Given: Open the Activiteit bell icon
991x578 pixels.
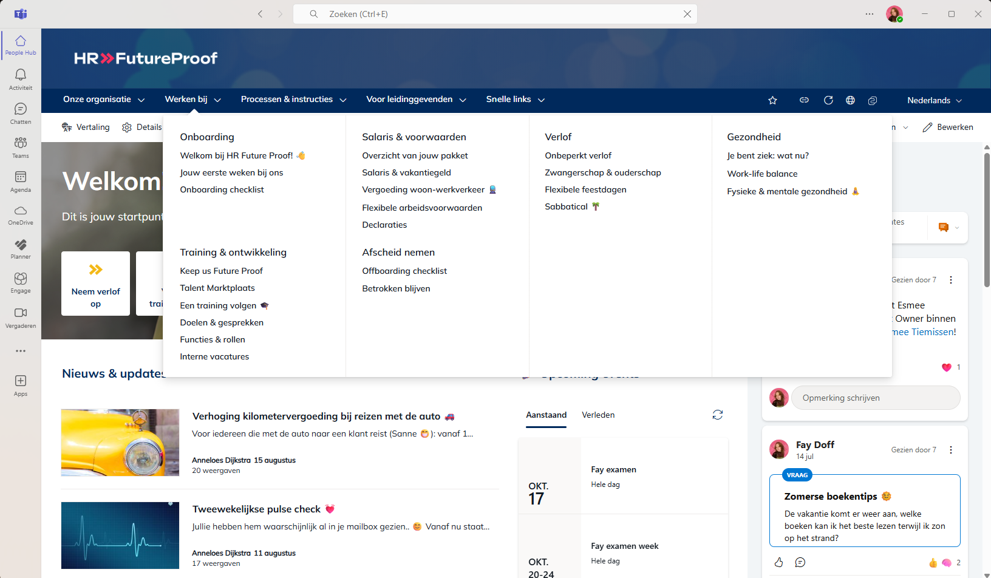Looking at the screenshot, I should click(x=21, y=79).
